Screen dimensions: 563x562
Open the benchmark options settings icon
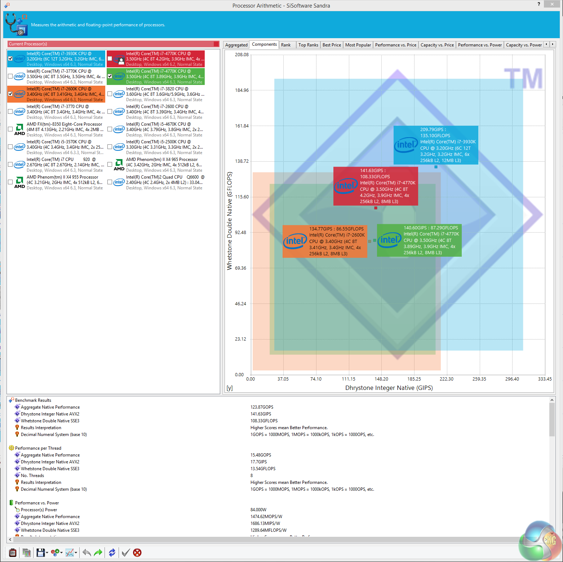point(13,553)
